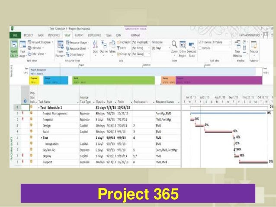Open a New Window
Screen dimensions: 276x207
pyautogui.click(x=237, y=49)
